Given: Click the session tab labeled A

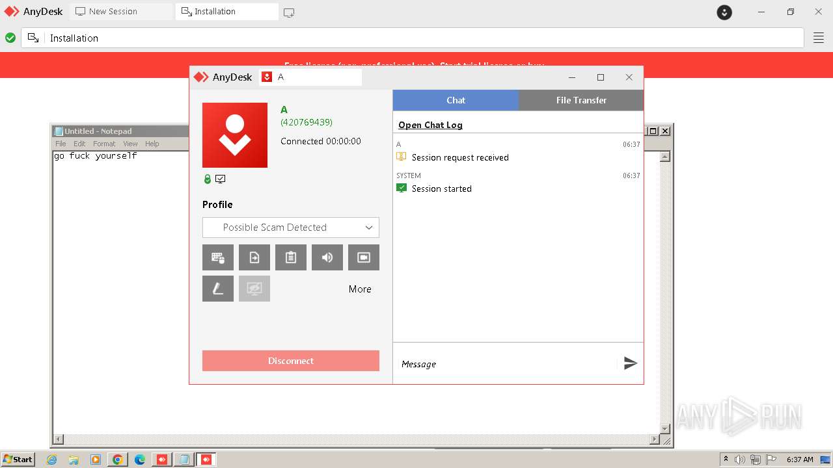Looking at the screenshot, I should click(x=310, y=77).
